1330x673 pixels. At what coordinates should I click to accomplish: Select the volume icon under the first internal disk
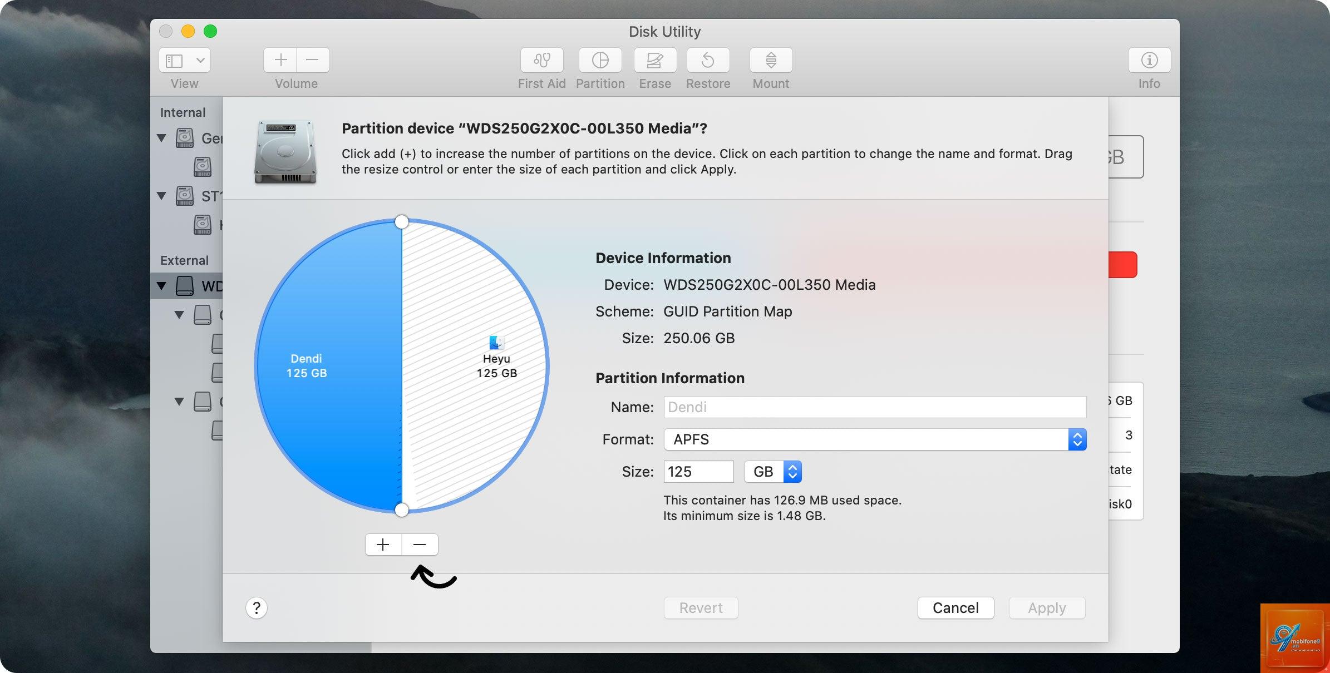click(203, 166)
